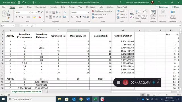This screenshot has width=182, height=102.
Task: Switch to the Data tab
Action: click(x=63, y=7)
